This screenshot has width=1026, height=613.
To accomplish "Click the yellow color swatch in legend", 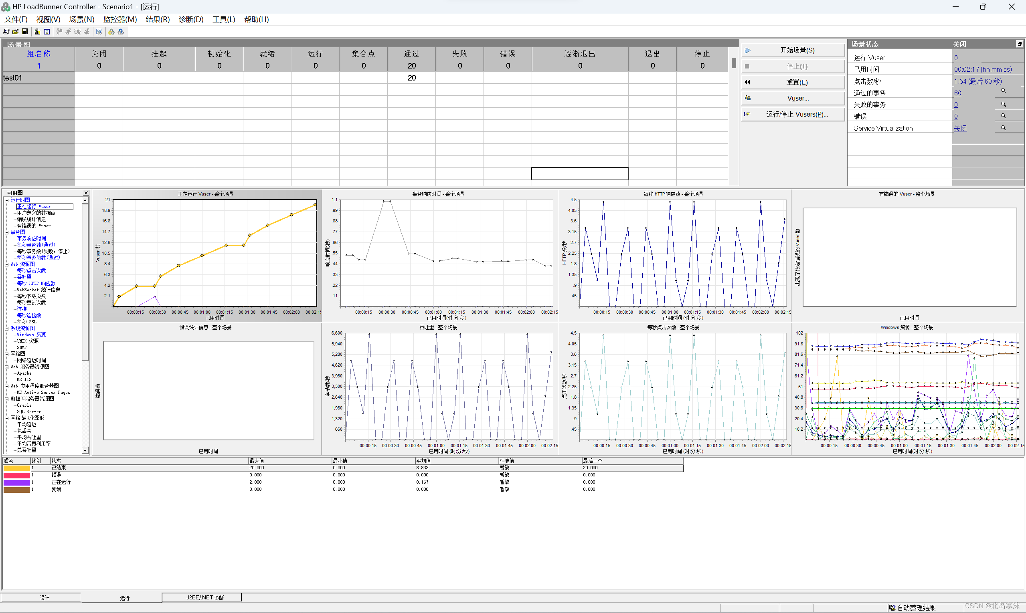I will point(16,468).
